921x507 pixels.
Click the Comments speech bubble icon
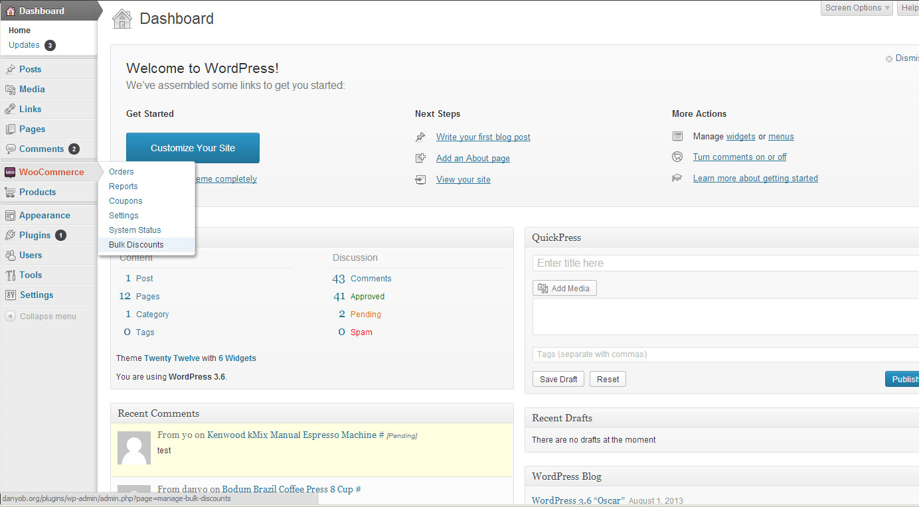(10, 149)
